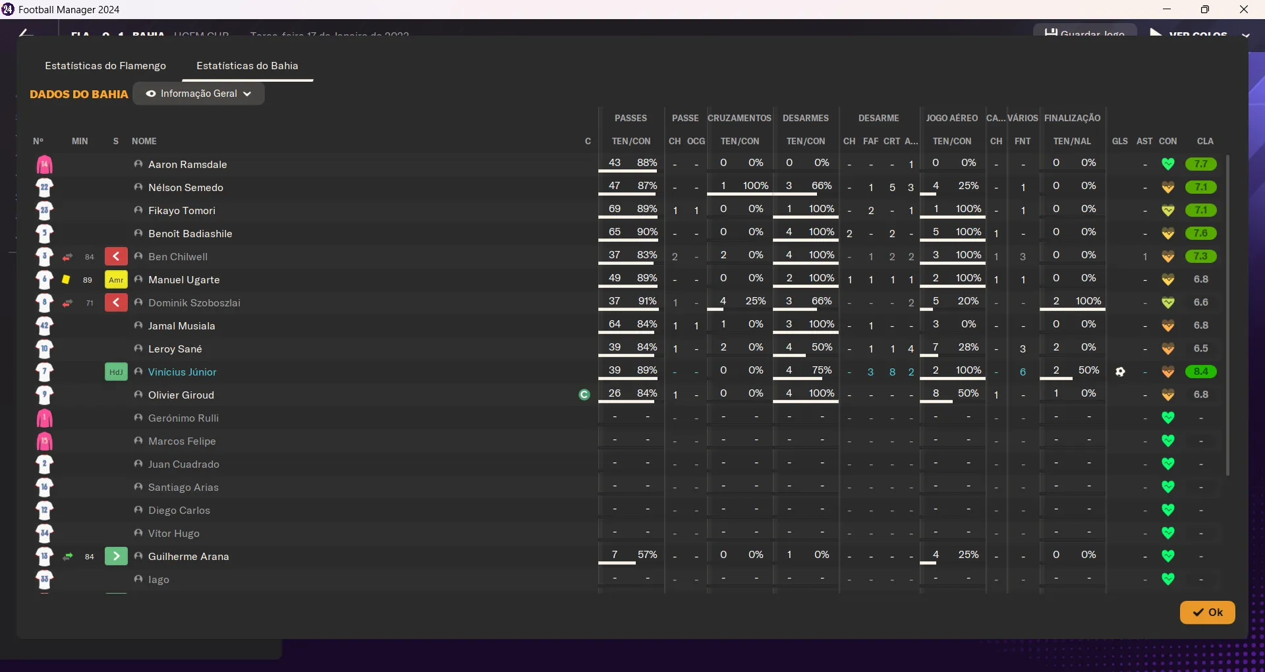This screenshot has height=672, width=1265.
Task: Click Aaron Ramsdale's green condition heart
Action: (x=1168, y=164)
